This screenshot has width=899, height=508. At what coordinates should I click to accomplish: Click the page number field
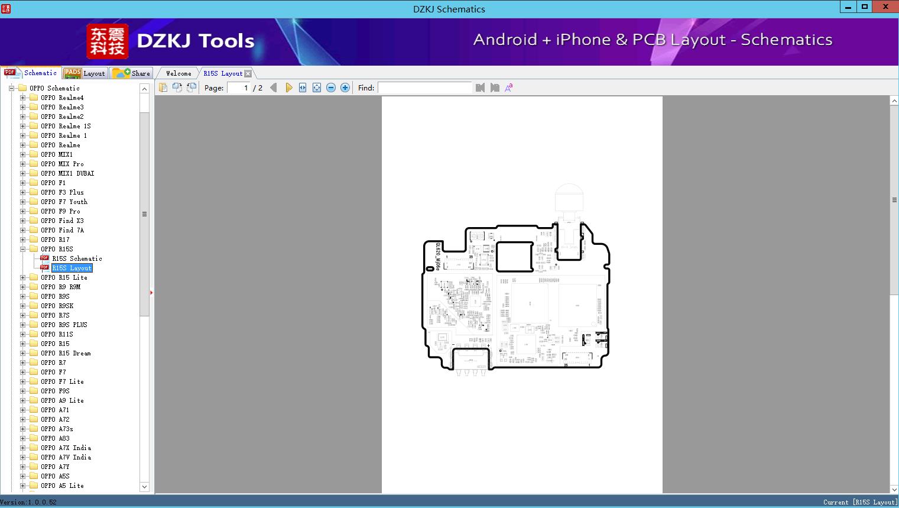coord(239,88)
